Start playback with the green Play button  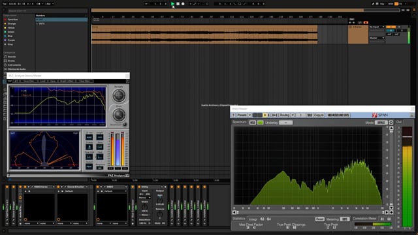click(x=172, y=4)
